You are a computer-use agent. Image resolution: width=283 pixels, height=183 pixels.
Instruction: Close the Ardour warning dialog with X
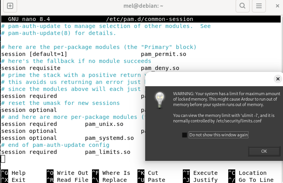(278, 79)
